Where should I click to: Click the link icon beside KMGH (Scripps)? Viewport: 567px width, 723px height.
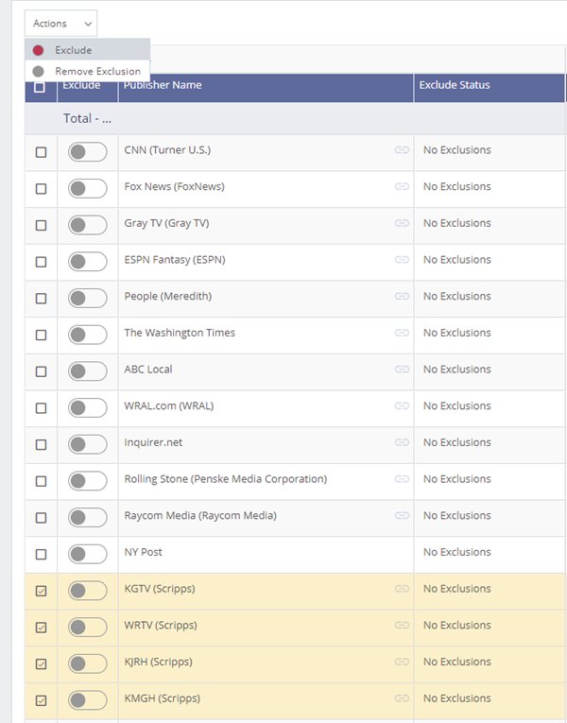tap(402, 698)
